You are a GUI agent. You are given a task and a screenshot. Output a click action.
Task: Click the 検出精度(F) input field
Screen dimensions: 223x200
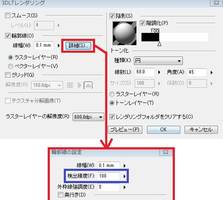[x=109, y=176]
